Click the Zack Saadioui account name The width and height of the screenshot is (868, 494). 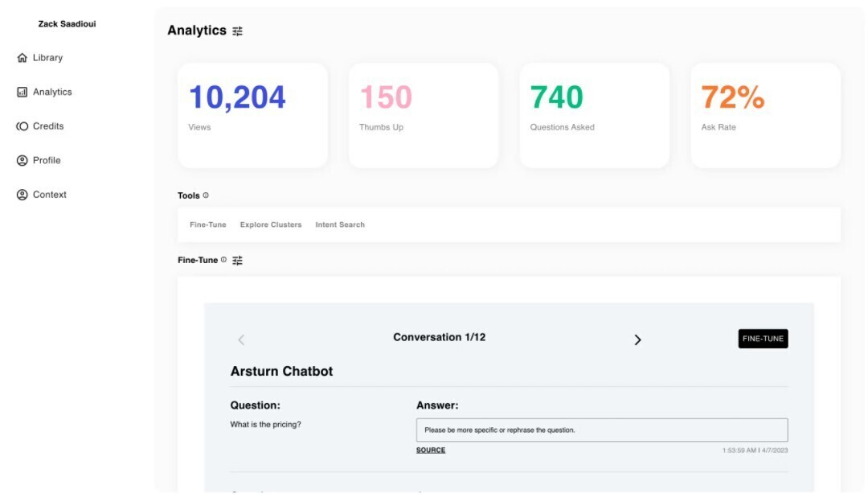(x=67, y=24)
